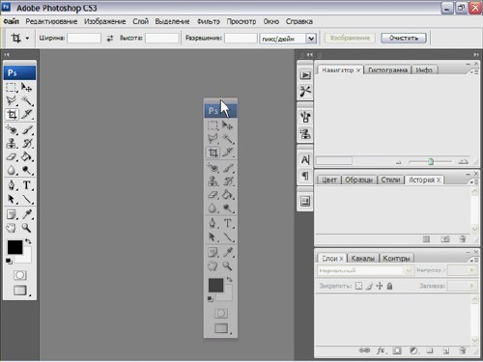Viewport: 483px width, 362px height.
Task: Click the Ширина width input field
Action: click(x=84, y=39)
